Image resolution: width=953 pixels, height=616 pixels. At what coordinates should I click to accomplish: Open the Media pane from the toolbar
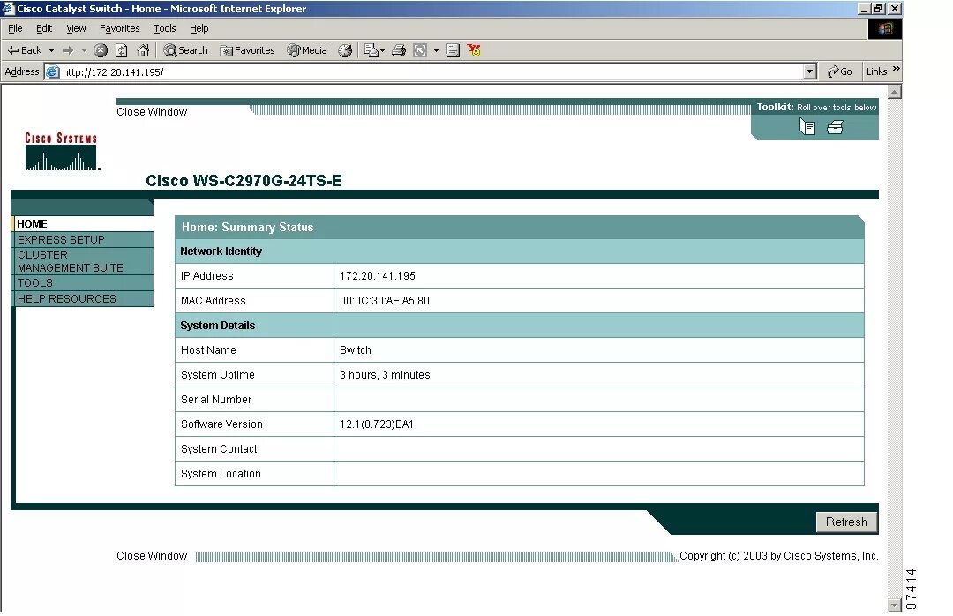coord(307,50)
